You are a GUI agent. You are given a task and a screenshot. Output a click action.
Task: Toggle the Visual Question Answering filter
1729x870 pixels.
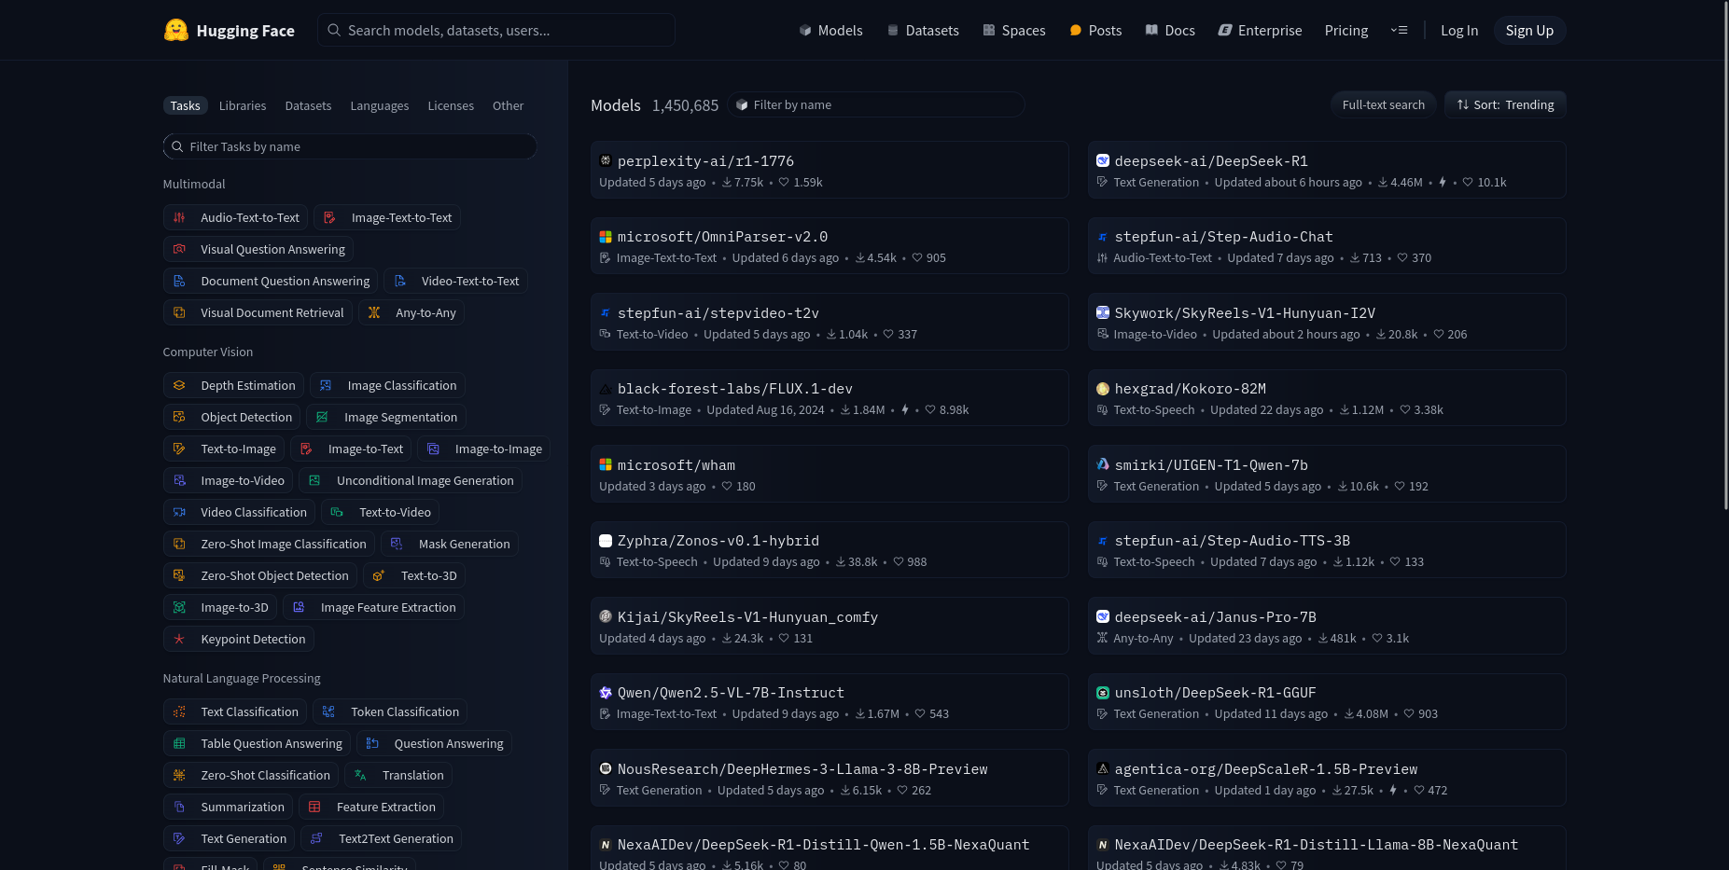point(258,249)
